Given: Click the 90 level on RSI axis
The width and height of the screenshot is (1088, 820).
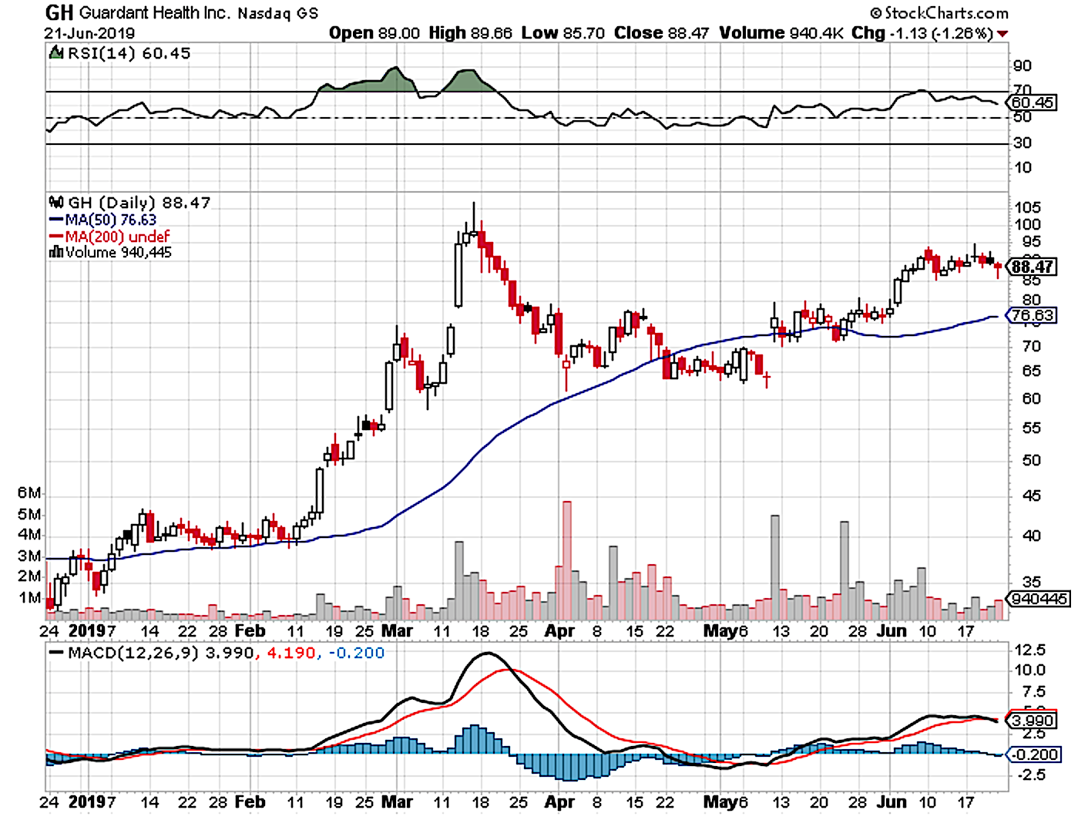Looking at the screenshot, I should [1023, 66].
